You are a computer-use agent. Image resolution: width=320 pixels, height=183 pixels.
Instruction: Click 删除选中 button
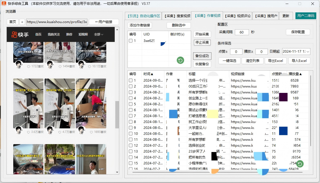[x=178, y=25]
